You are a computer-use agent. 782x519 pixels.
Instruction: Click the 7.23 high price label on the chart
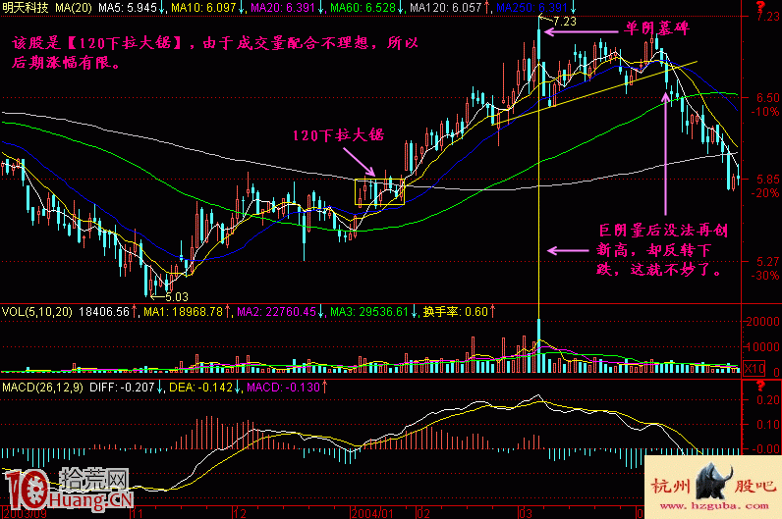click(564, 22)
